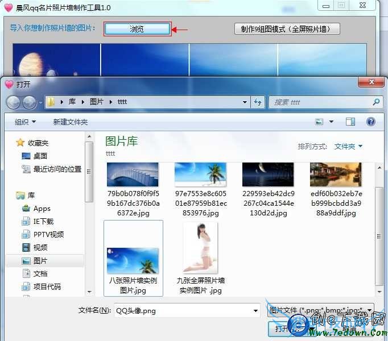Click the heart icon in the main window title

pos(9,7)
